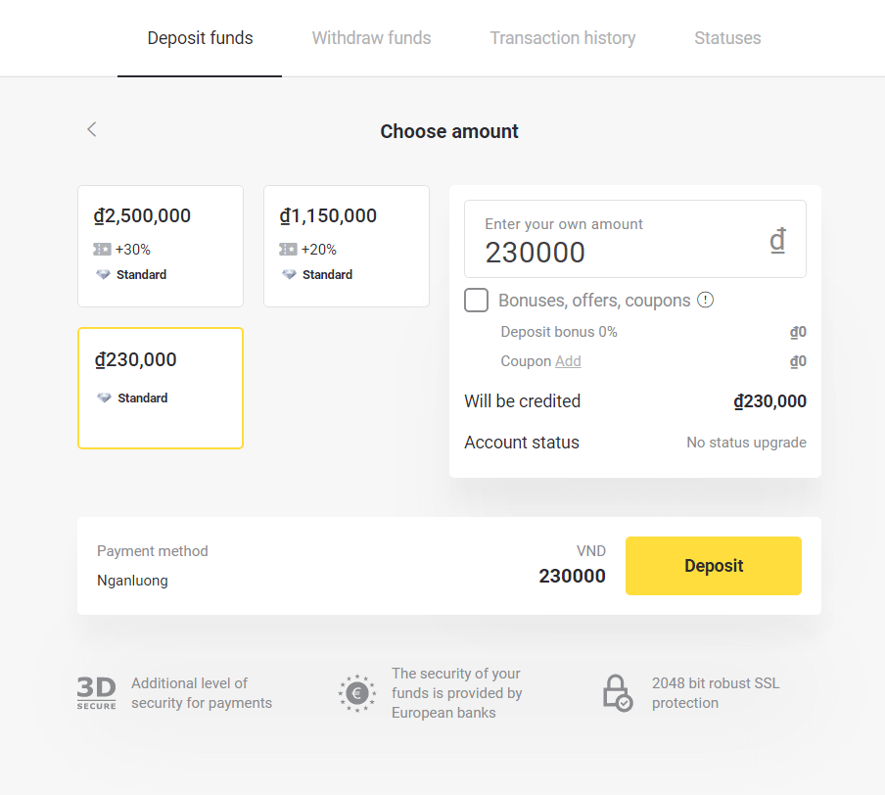Click the gift icon next to +30% bonus

click(102, 249)
